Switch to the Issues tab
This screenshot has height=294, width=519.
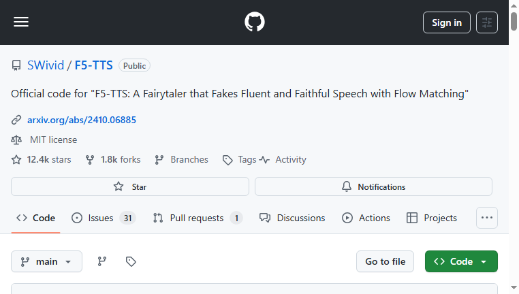pos(104,218)
